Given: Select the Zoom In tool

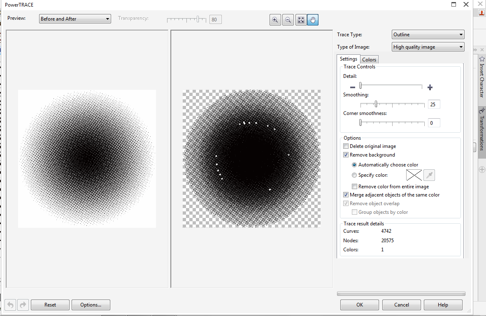Looking at the screenshot, I should (x=275, y=19).
